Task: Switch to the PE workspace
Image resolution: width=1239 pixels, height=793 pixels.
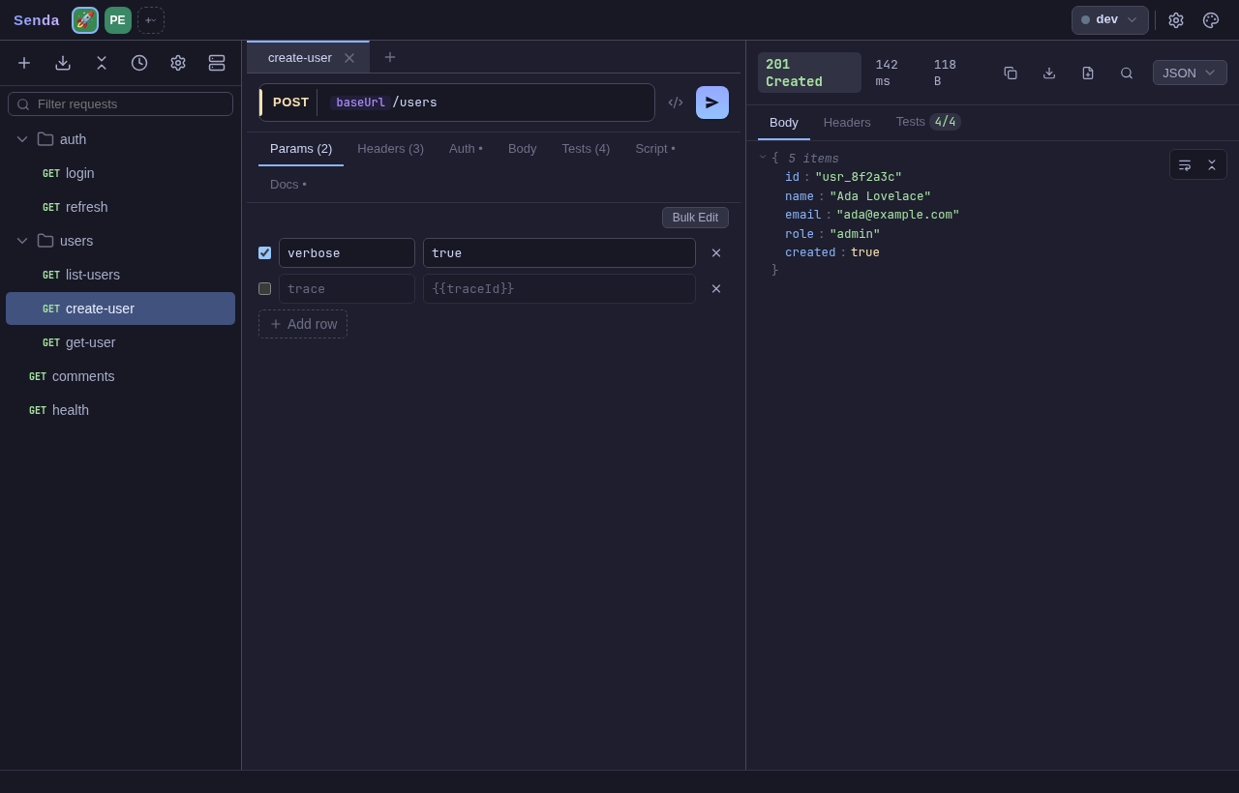Action: [118, 20]
